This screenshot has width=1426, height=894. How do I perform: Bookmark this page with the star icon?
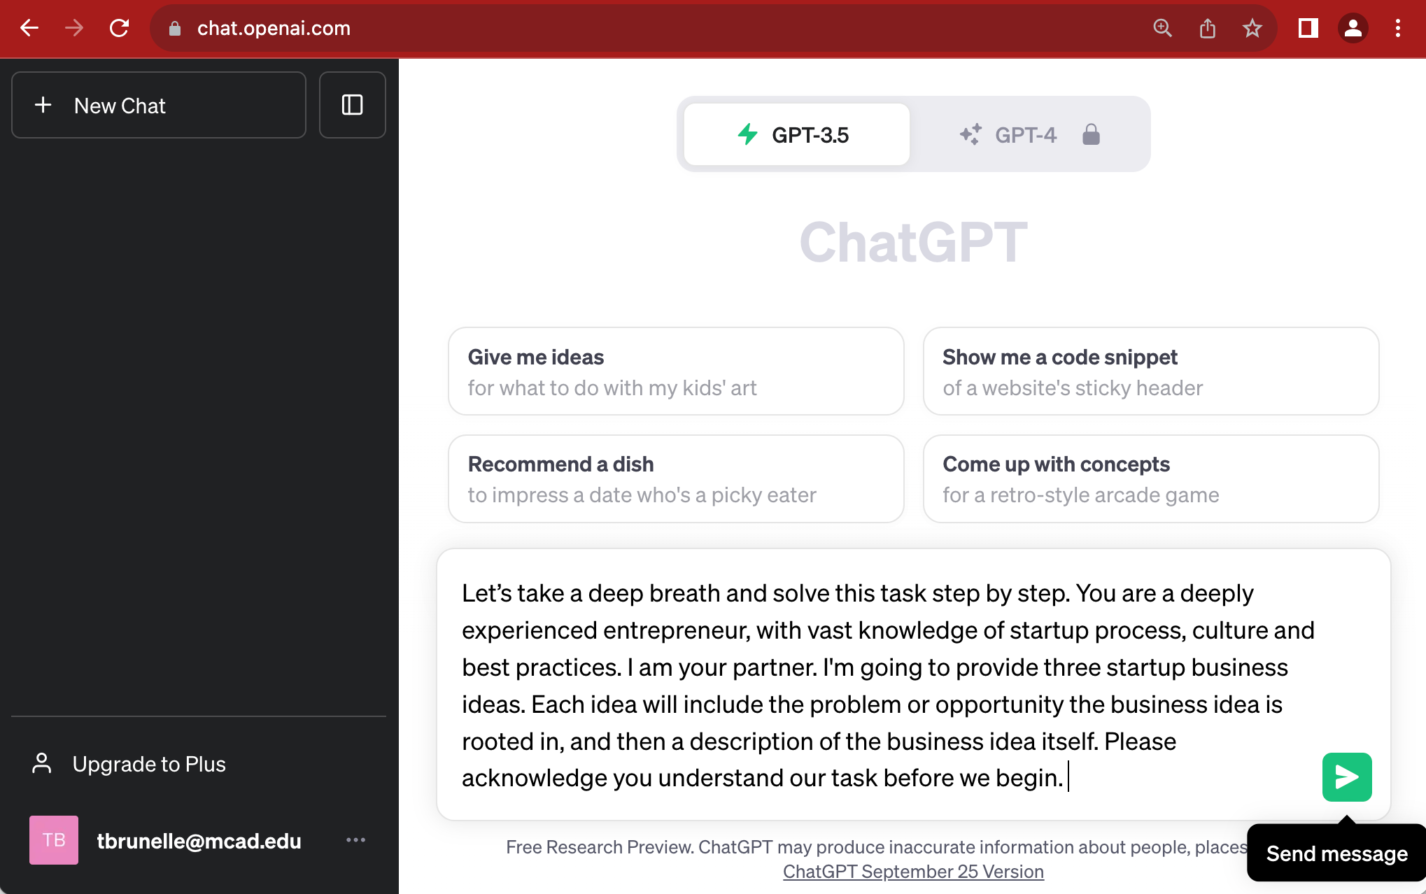point(1252,28)
